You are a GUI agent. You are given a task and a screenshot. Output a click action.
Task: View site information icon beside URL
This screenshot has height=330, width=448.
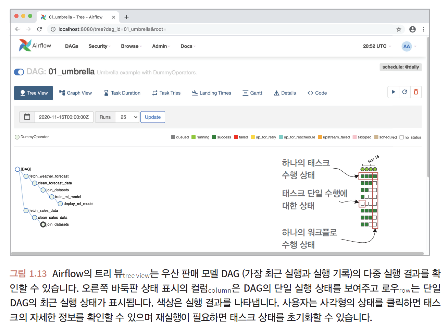53,29
